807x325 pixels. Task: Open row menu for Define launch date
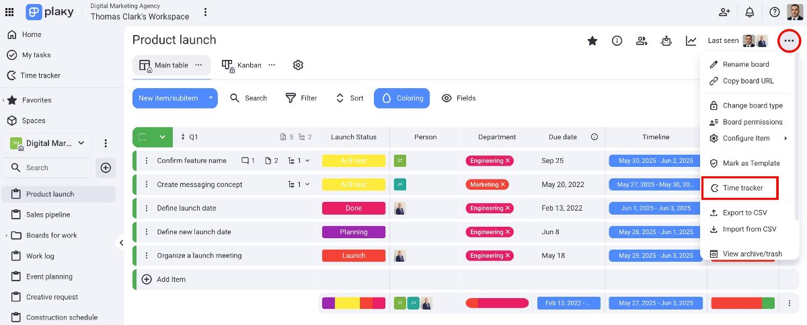(146, 209)
